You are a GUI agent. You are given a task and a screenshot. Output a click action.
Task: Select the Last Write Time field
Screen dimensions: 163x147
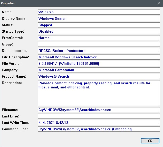pyautogui.click(x=99, y=123)
